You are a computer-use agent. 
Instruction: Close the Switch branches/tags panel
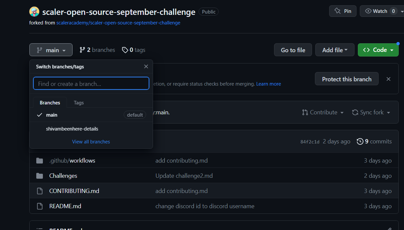click(x=146, y=66)
